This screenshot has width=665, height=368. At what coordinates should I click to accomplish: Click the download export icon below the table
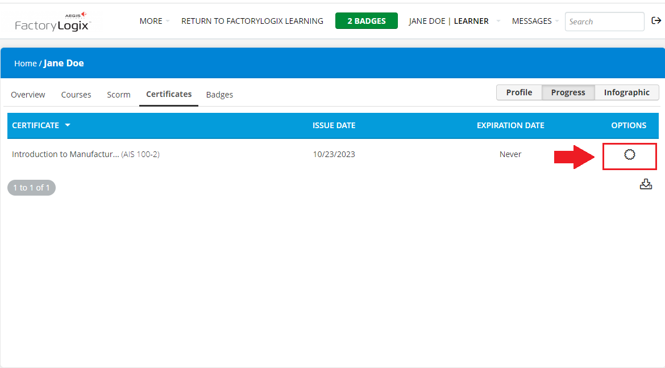(x=646, y=184)
